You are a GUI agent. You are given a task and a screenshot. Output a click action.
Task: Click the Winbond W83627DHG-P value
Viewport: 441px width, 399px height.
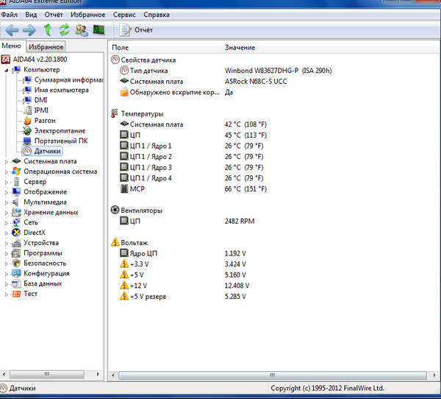click(278, 71)
